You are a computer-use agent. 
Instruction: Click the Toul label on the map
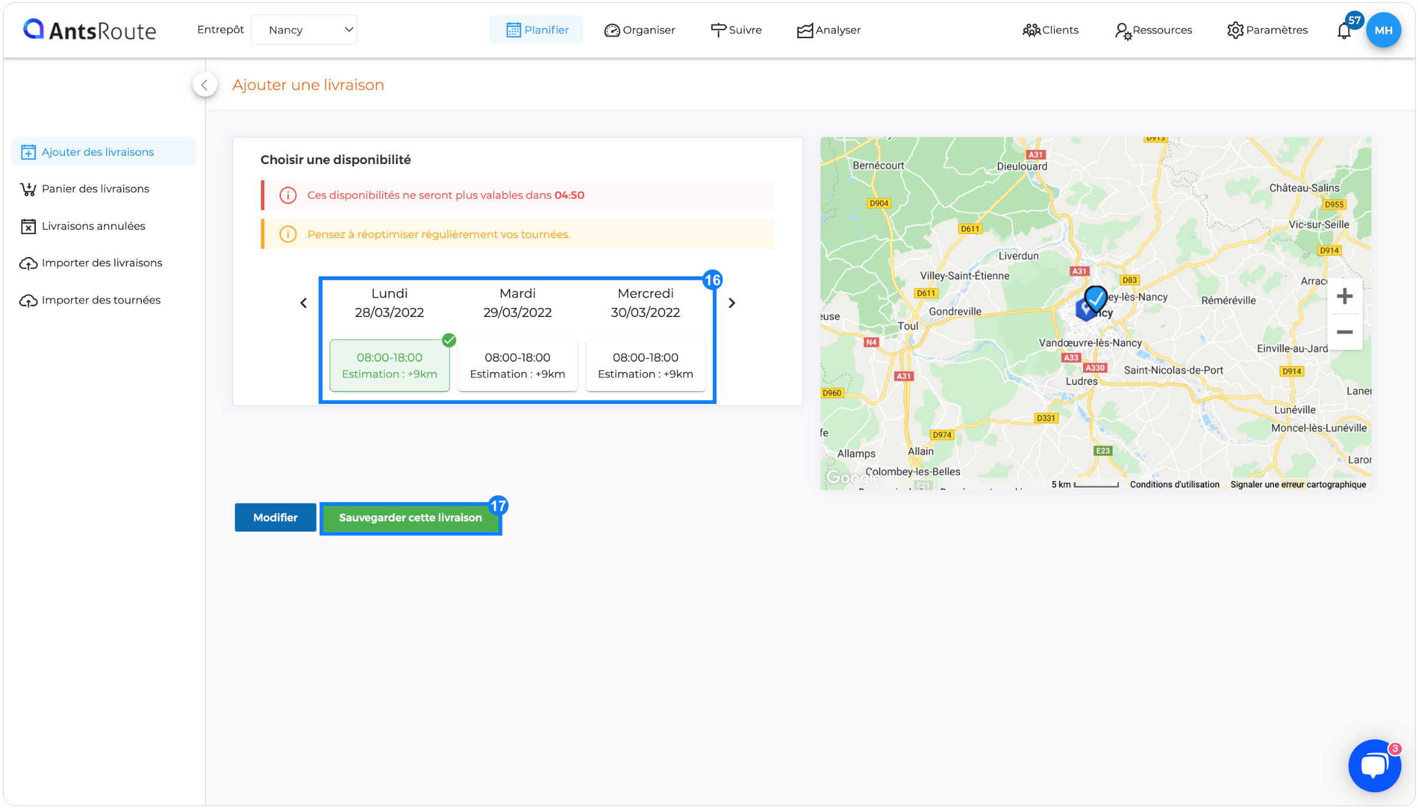[908, 326]
